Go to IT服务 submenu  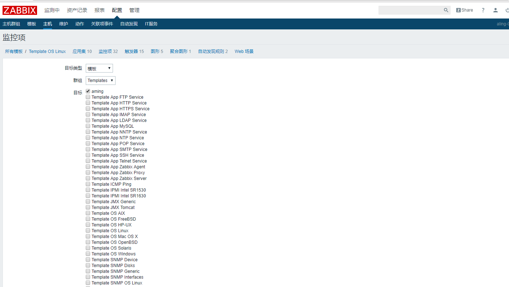click(x=151, y=24)
